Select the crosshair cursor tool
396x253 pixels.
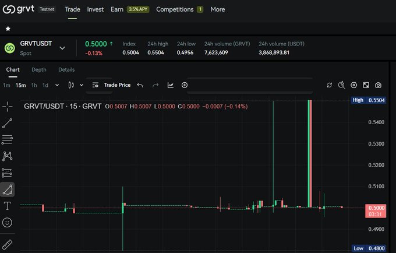click(8, 107)
